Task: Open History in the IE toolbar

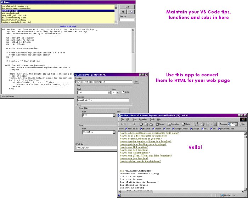Action: coord(187,124)
